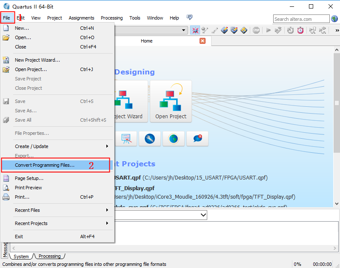Viewport: 340px width, 268px height.
Task: Click the feedback speech bubble icon in menu bar
Action: coord(189,17)
